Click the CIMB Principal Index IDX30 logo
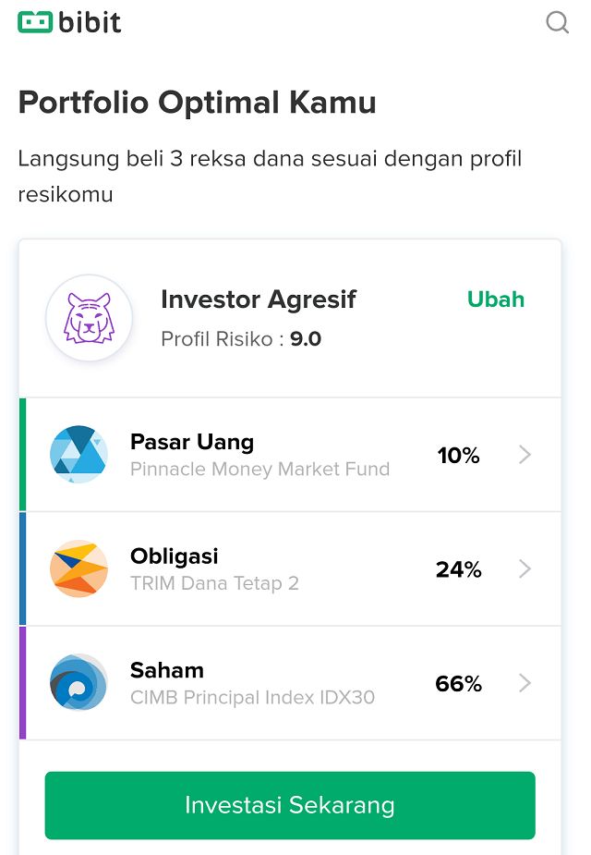Image resolution: width=591 pixels, height=855 pixels. click(78, 683)
